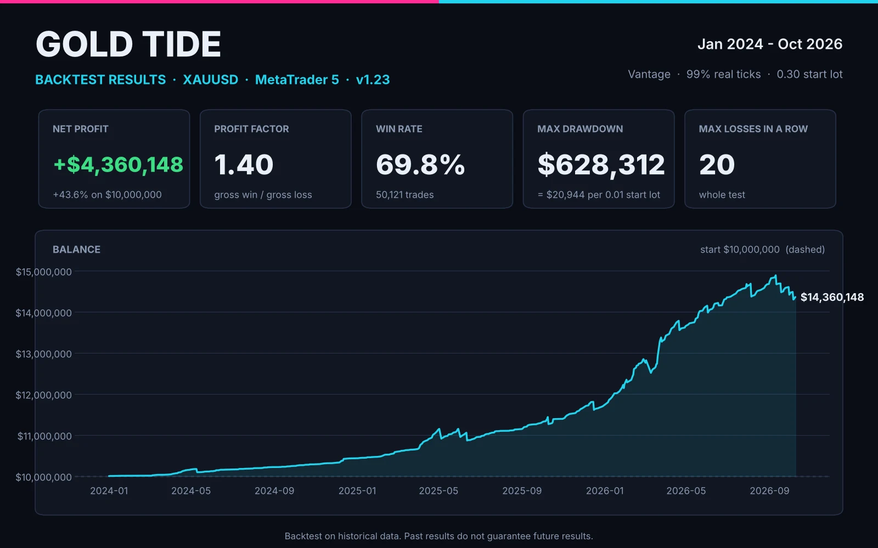Screen dimensions: 878x548
Task: Click the WIN RATE card heading
Action: pos(399,129)
